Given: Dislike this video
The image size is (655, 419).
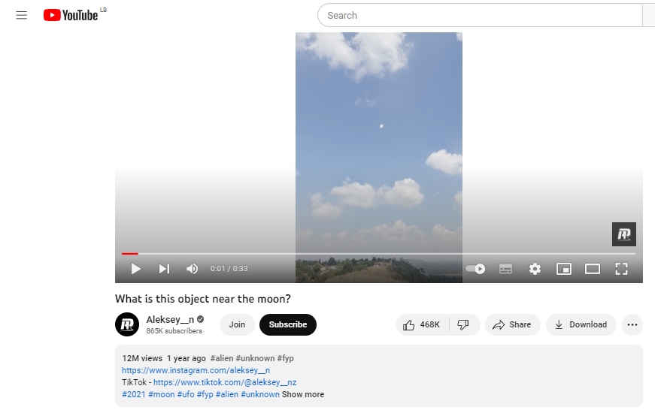Looking at the screenshot, I should coord(464,324).
